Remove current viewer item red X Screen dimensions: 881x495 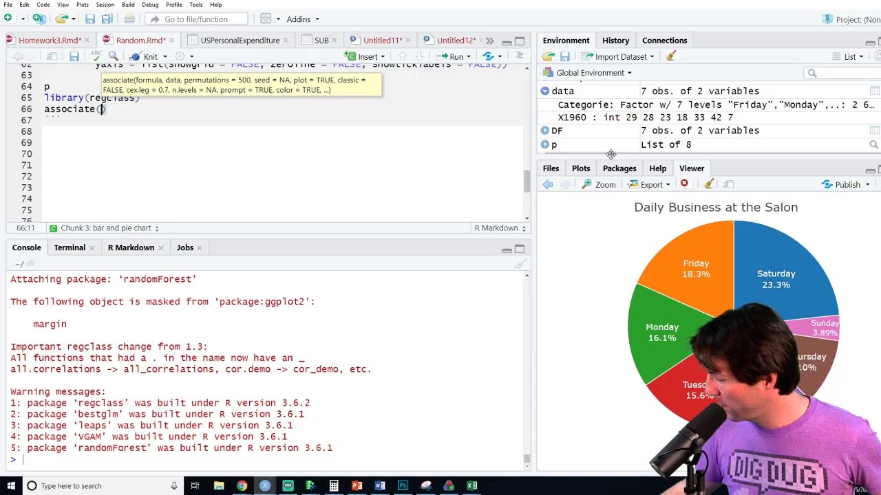coord(684,184)
